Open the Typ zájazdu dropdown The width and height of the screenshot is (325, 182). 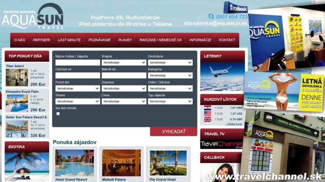coord(170,102)
